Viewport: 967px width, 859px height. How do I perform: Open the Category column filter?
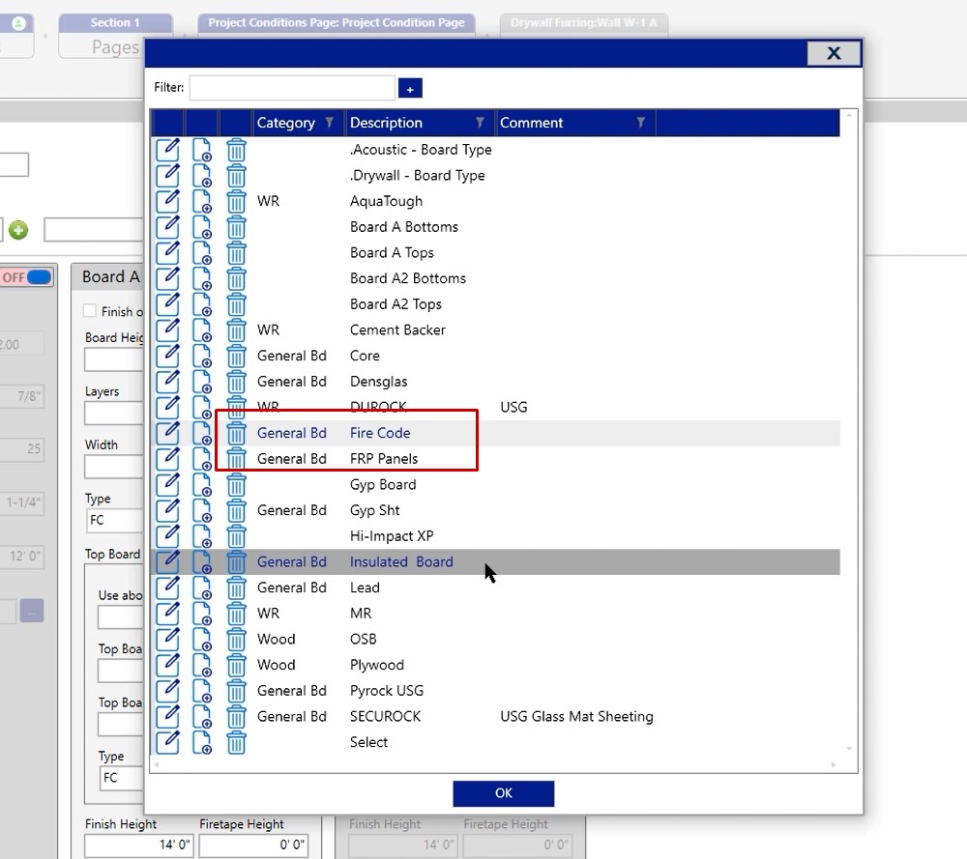pyautogui.click(x=329, y=123)
